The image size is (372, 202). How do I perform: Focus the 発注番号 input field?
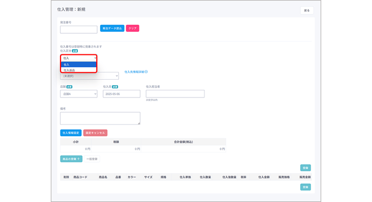tap(78, 30)
